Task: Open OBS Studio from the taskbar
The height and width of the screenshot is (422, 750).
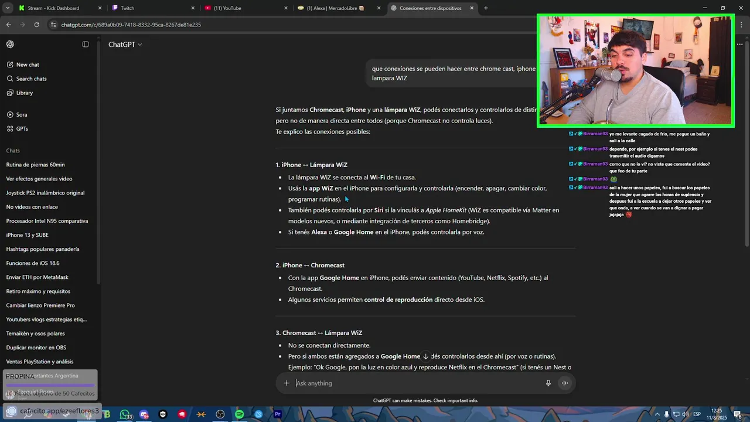Action: pyautogui.click(x=220, y=414)
